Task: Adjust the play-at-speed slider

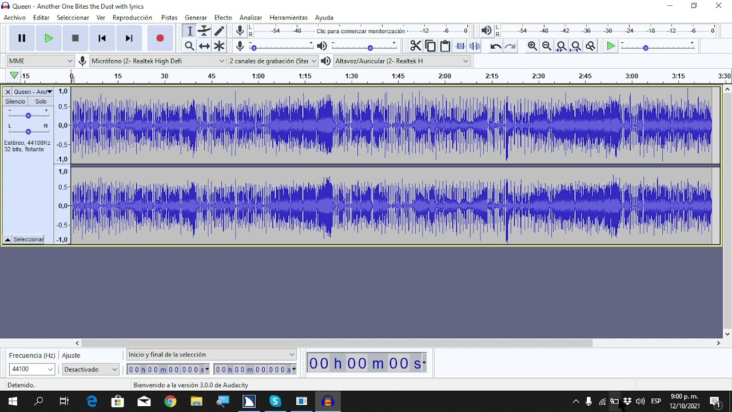Action: coord(658,46)
